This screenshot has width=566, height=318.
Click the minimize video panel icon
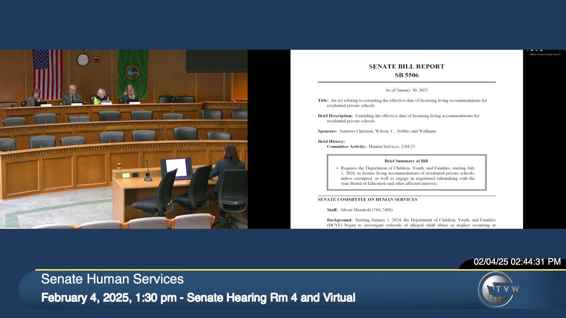click(x=527, y=51)
